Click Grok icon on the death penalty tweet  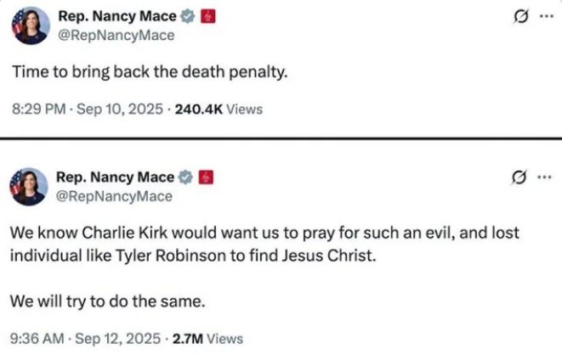(x=515, y=17)
